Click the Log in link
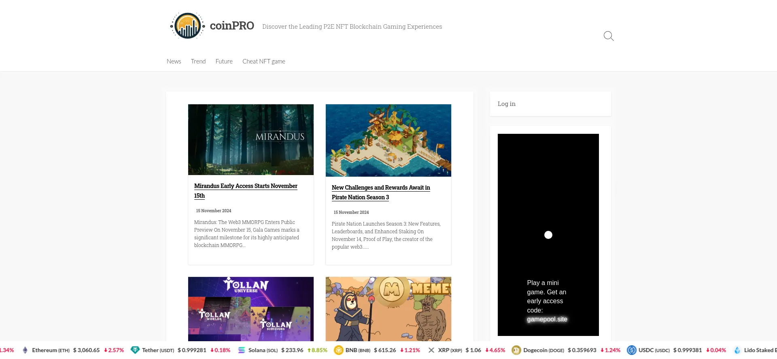 click(506, 104)
